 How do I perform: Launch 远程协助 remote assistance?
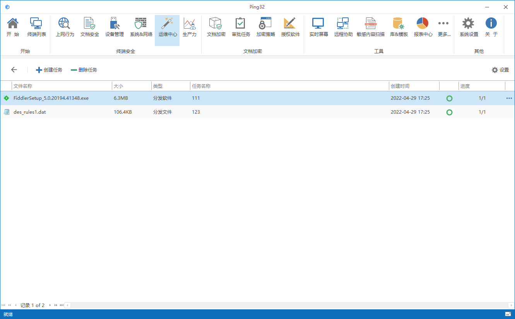(343, 27)
